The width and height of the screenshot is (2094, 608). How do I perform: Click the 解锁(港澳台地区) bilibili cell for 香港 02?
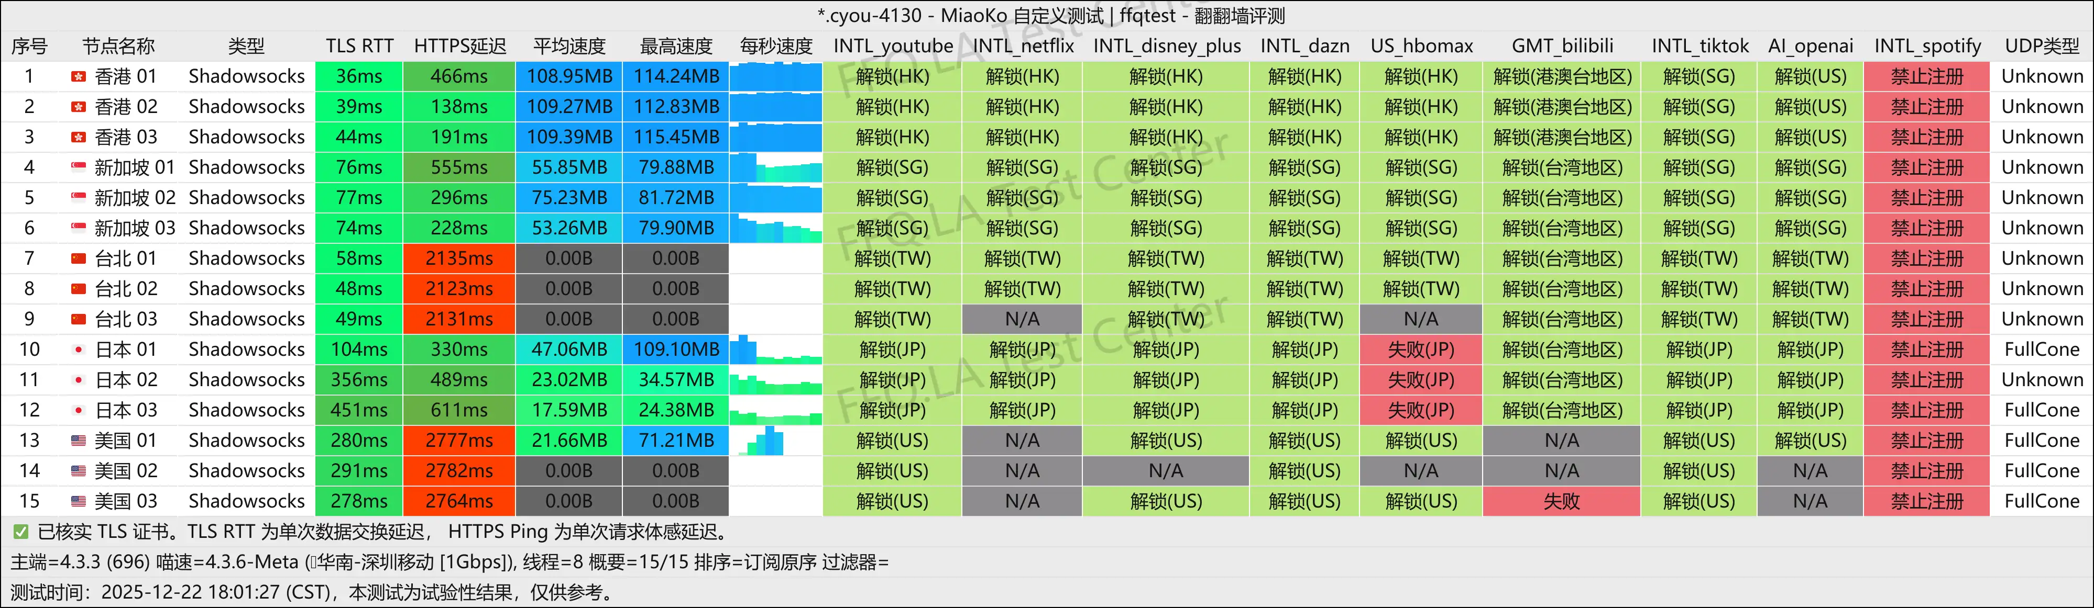pyautogui.click(x=1562, y=106)
